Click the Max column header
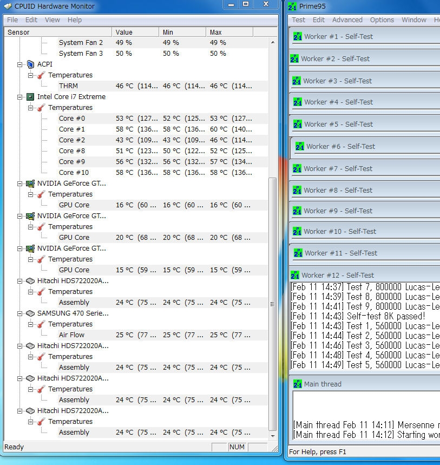Image resolution: width=440 pixels, height=465 pixels. pos(229,32)
